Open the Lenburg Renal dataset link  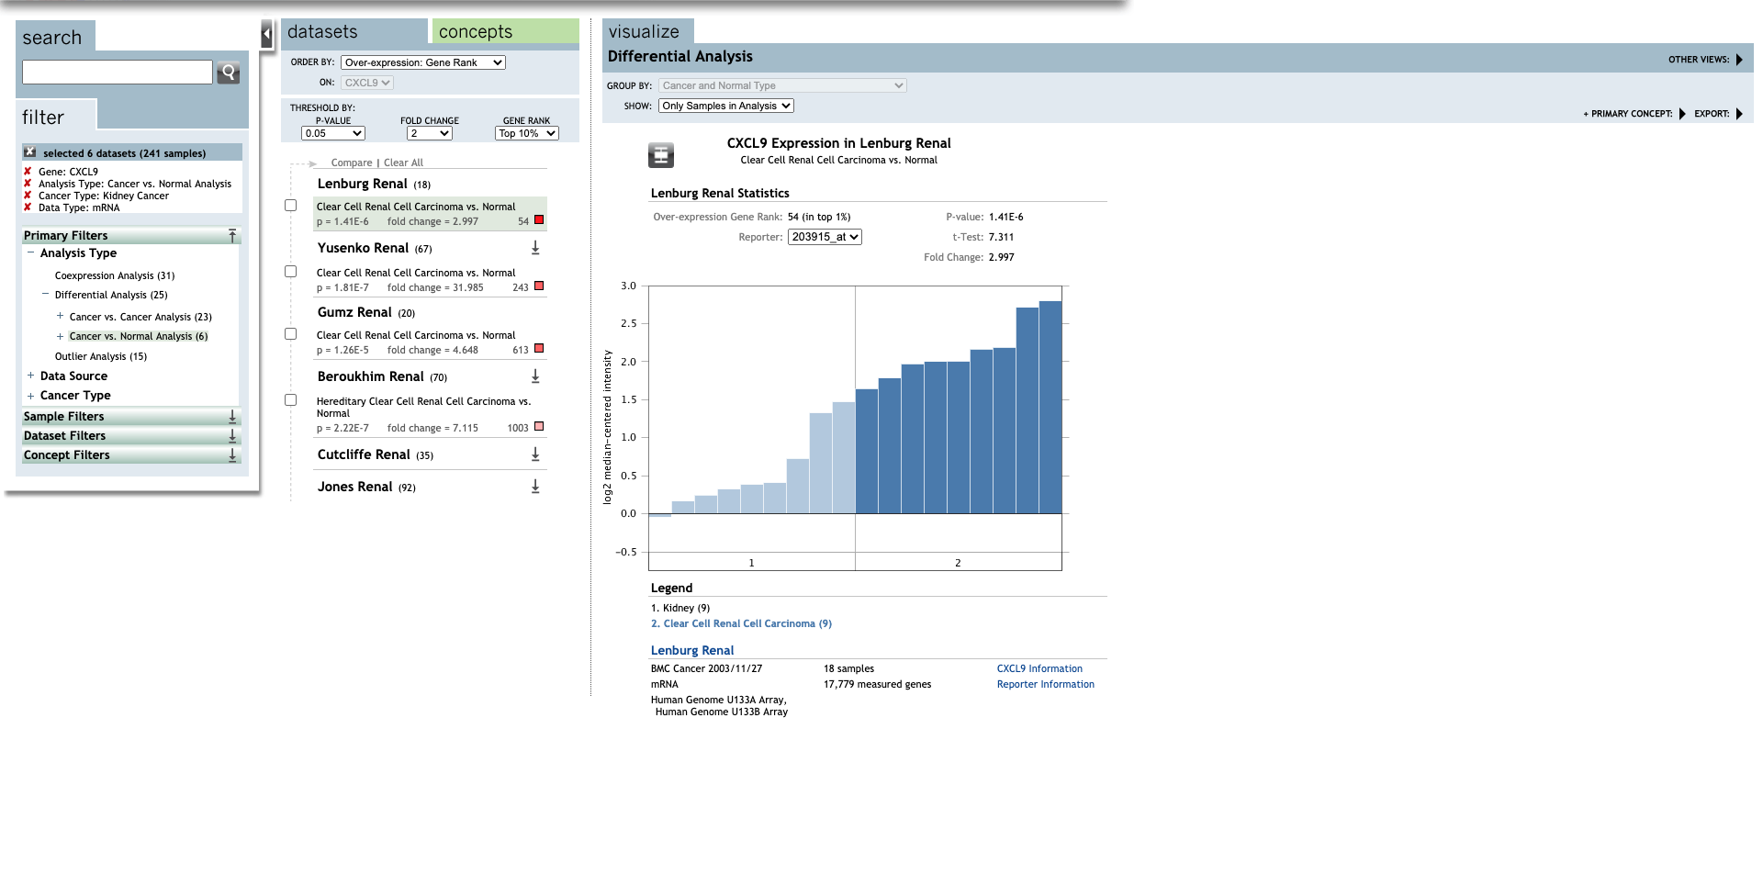pyautogui.click(x=692, y=650)
